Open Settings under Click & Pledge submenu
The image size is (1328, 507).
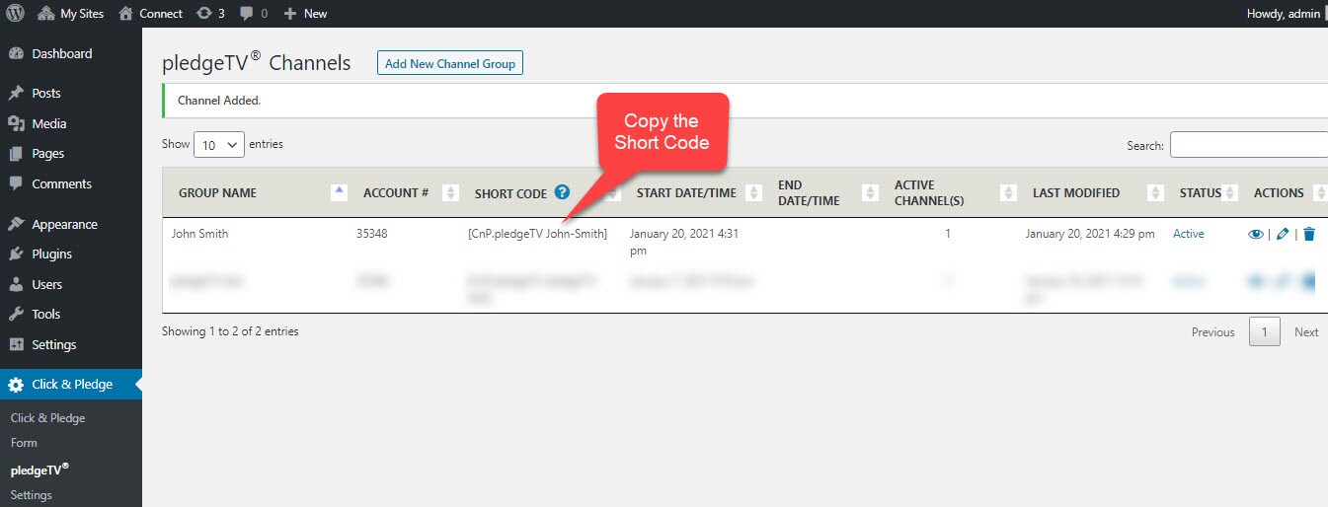pos(32,495)
